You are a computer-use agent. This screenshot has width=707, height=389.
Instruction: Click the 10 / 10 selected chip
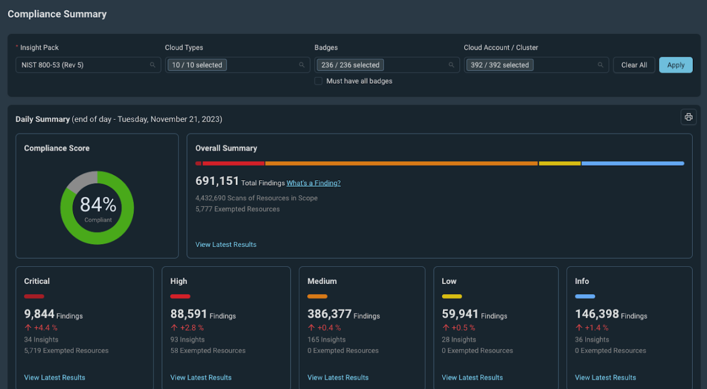pos(197,64)
